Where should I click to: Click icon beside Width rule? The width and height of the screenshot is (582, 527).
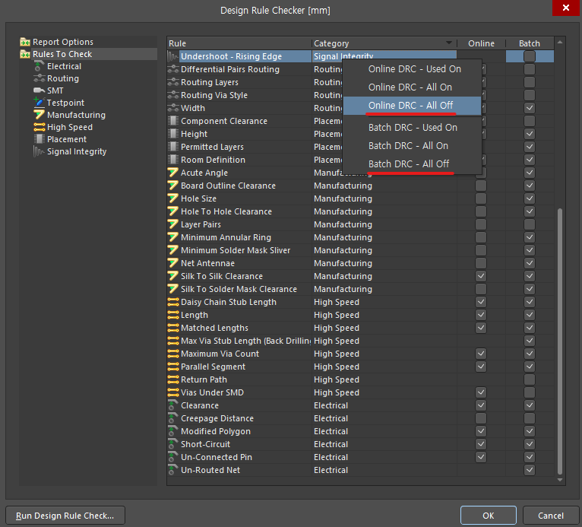(173, 108)
